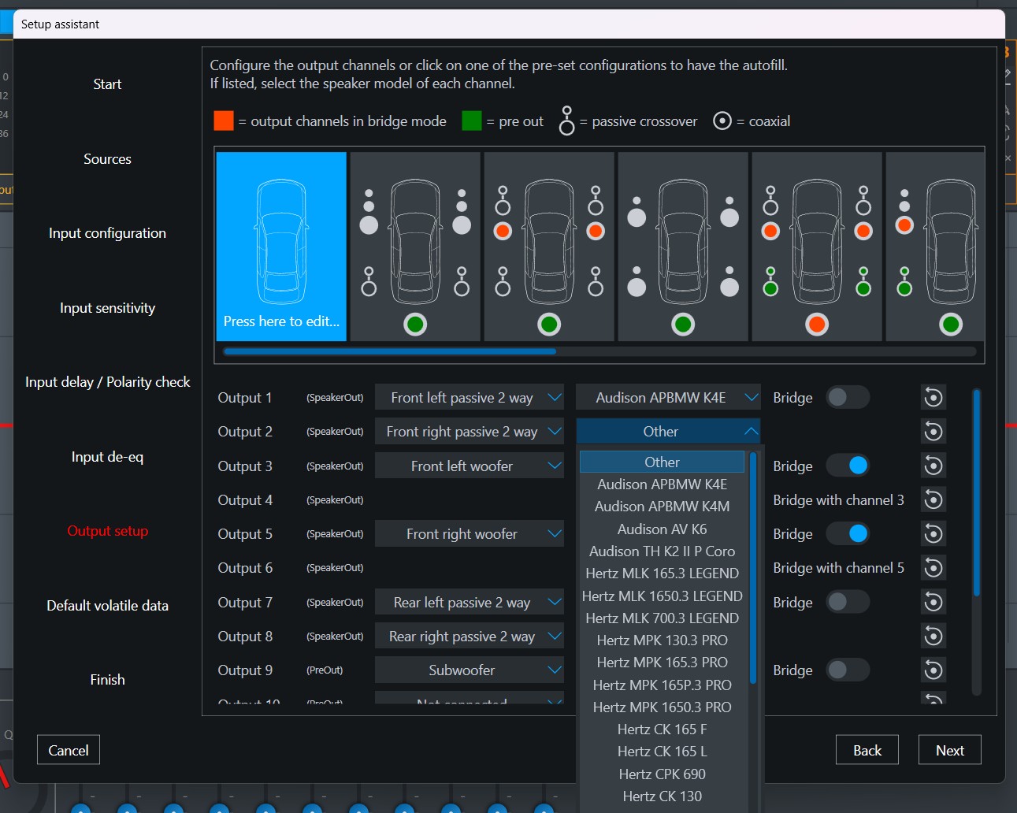Go to Input sensitivity step
Viewport: 1017px width, 813px height.
tap(107, 307)
